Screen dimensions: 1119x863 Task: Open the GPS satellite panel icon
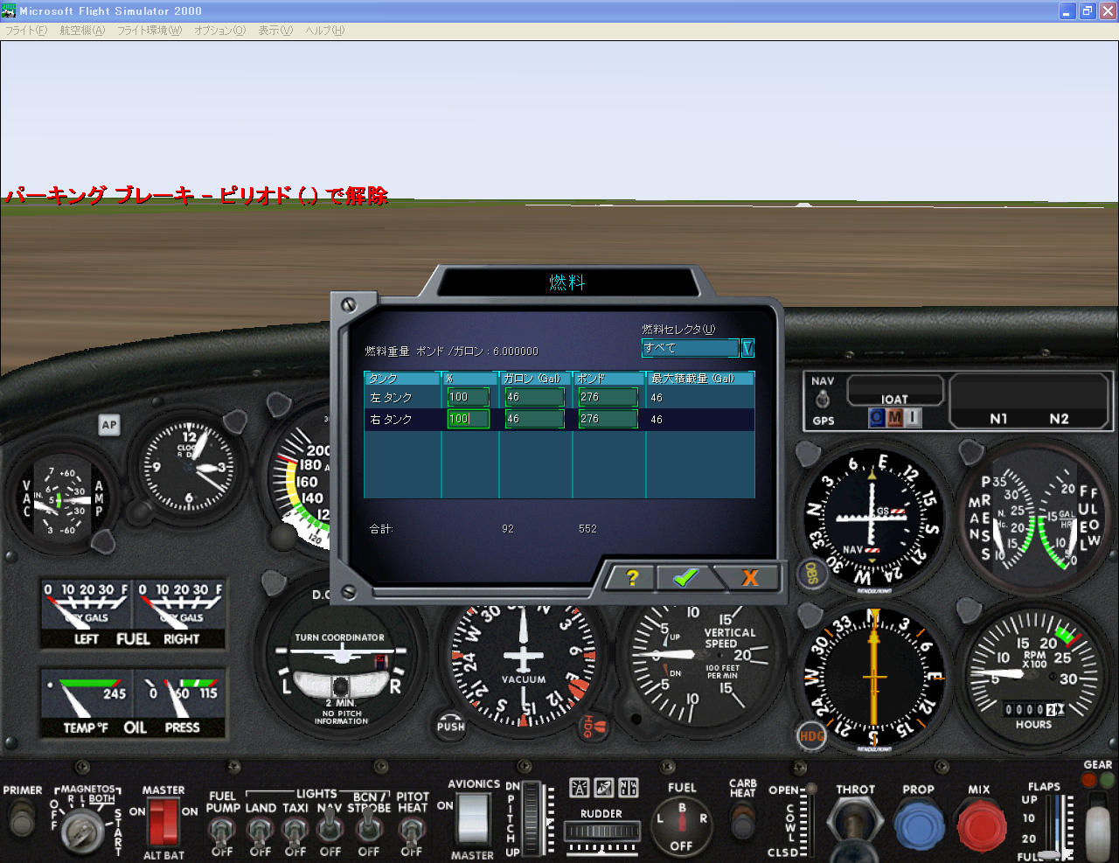(x=604, y=788)
